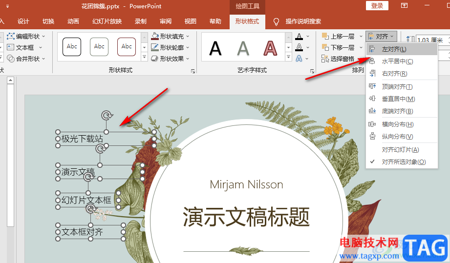Expand Edit Shape (编辑形状) dropdown arrow
Image resolution: width=450 pixels, height=263 pixels.
click(43, 37)
